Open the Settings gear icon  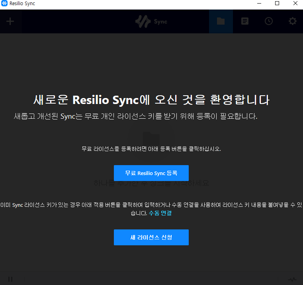pyautogui.click(x=293, y=21)
